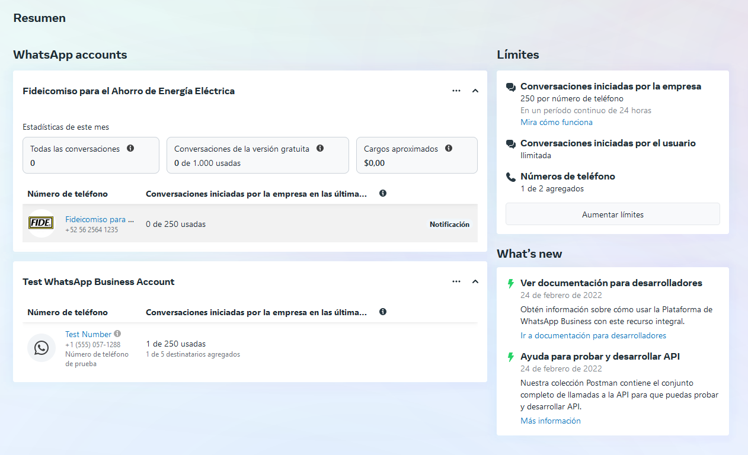The image size is (748, 455).
Task: Click the info icon next to Conversaciones de la versión gratuita
Action: coord(320,148)
